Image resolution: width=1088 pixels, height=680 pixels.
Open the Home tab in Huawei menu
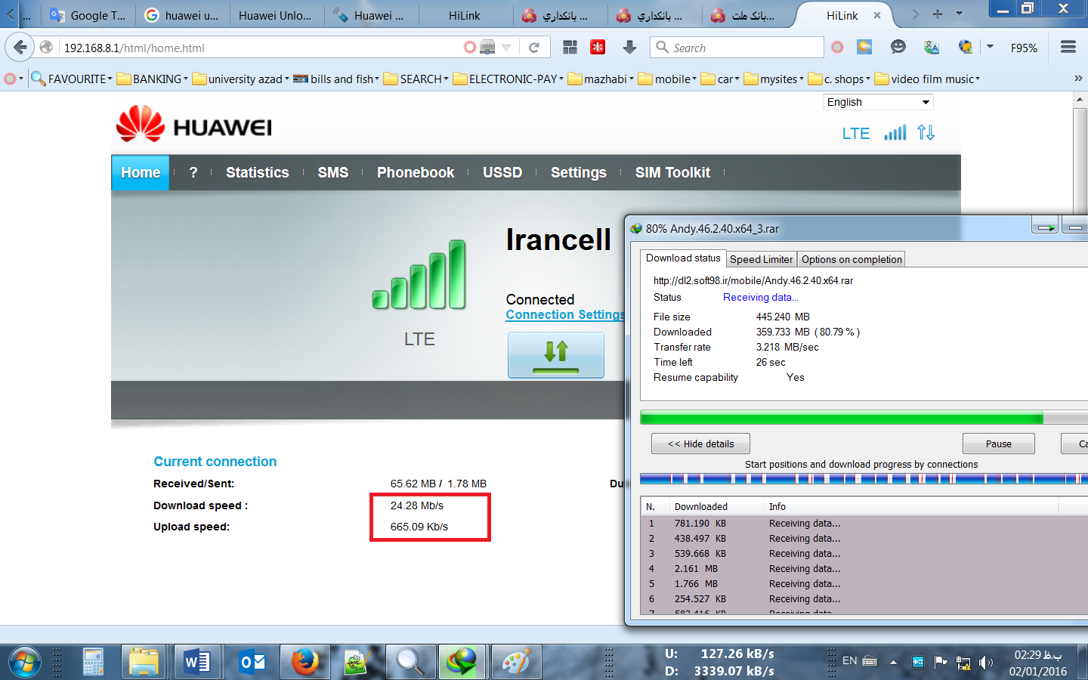(x=141, y=172)
